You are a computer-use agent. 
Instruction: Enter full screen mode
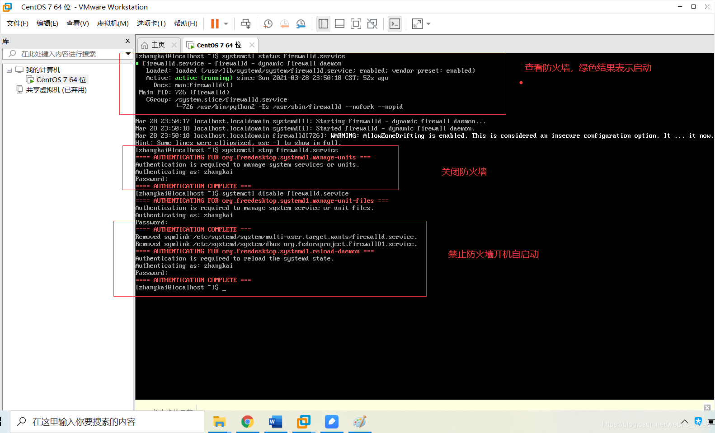coord(356,23)
